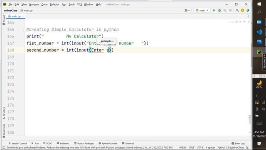This screenshot has height=150, width=266.
Task: Open the Event Log
Action: pos(238,143)
